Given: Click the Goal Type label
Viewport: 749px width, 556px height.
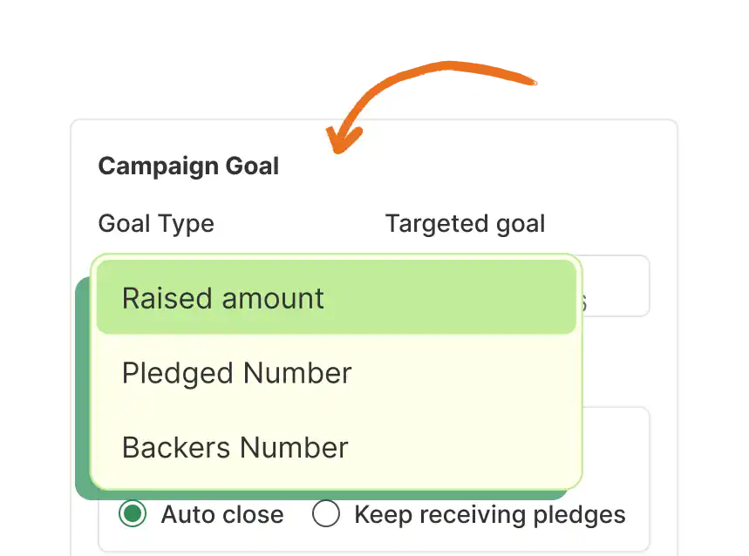Looking at the screenshot, I should click(x=156, y=224).
